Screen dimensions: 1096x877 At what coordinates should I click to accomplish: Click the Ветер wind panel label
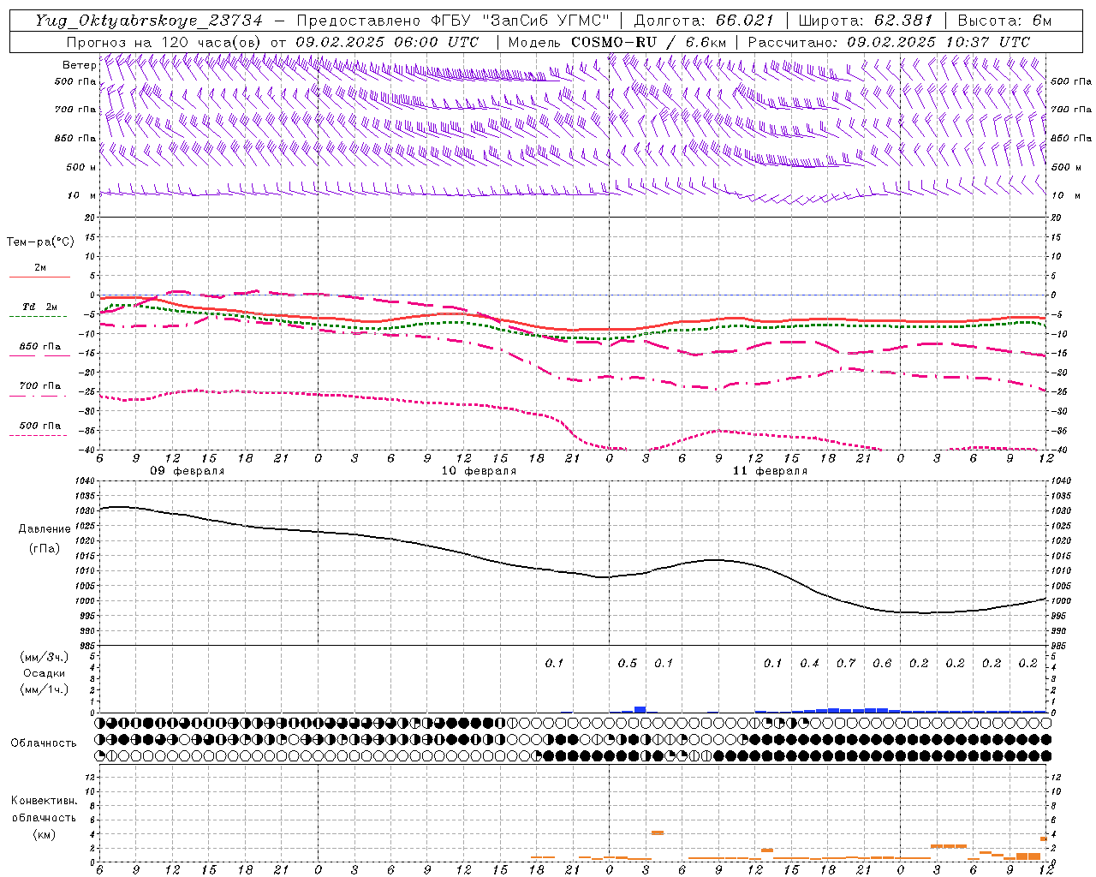point(79,65)
